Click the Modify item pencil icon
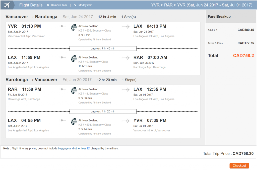The image size is (257, 170). [x=75, y=5]
